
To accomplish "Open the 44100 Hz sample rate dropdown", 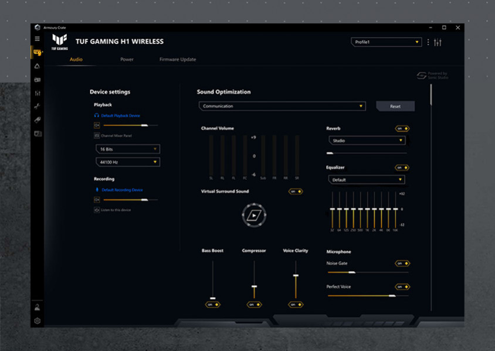I will pos(128,162).
